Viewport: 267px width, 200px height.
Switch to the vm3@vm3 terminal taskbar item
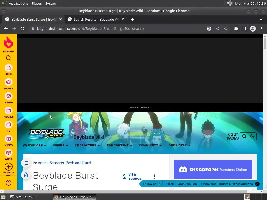click(23, 197)
